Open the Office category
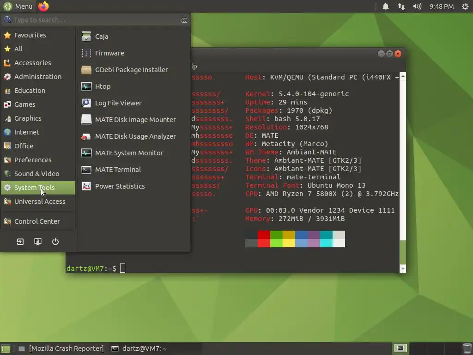This screenshot has width=473, height=355. [x=38, y=146]
